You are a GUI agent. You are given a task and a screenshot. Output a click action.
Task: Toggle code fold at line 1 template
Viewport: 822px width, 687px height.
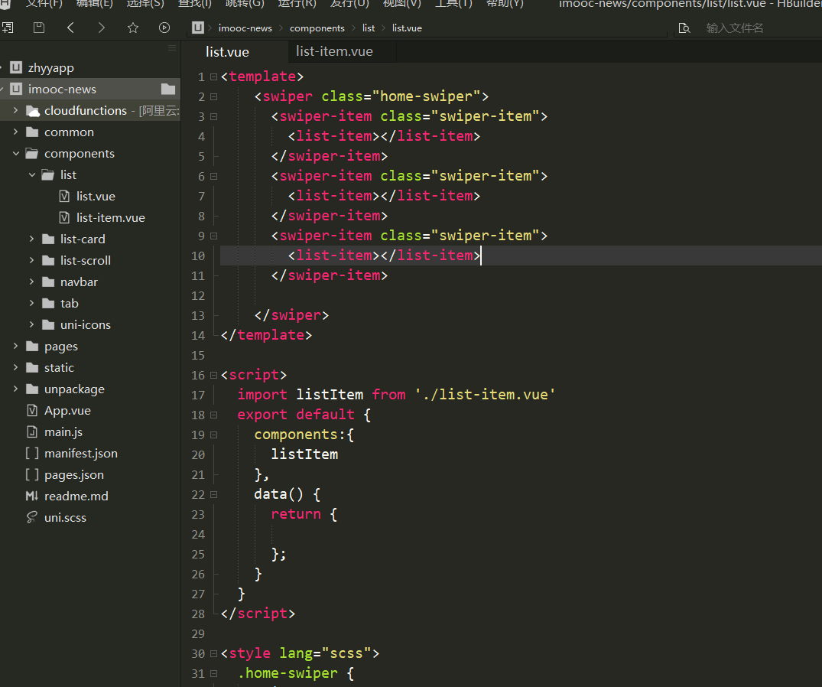[214, 77]
